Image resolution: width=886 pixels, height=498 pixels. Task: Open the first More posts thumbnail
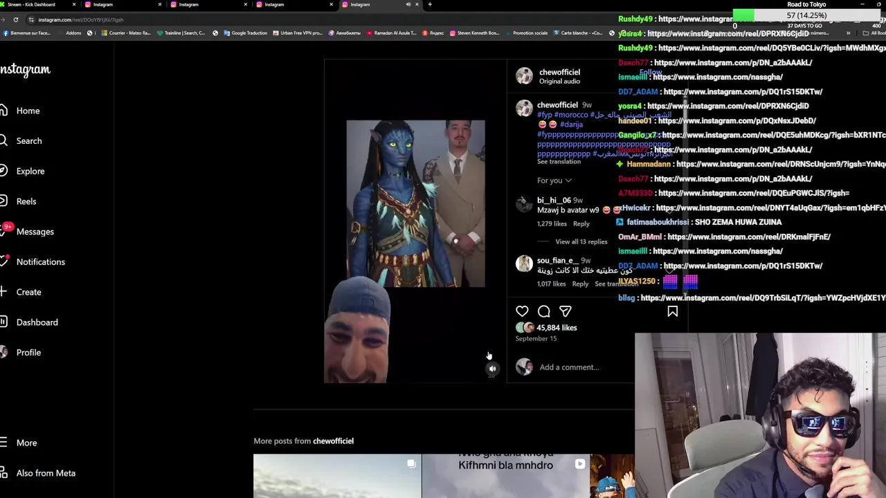click(337, 476)
